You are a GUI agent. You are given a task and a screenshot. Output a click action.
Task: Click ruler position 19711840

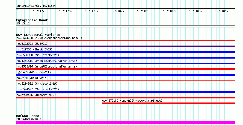coord(221,11)
